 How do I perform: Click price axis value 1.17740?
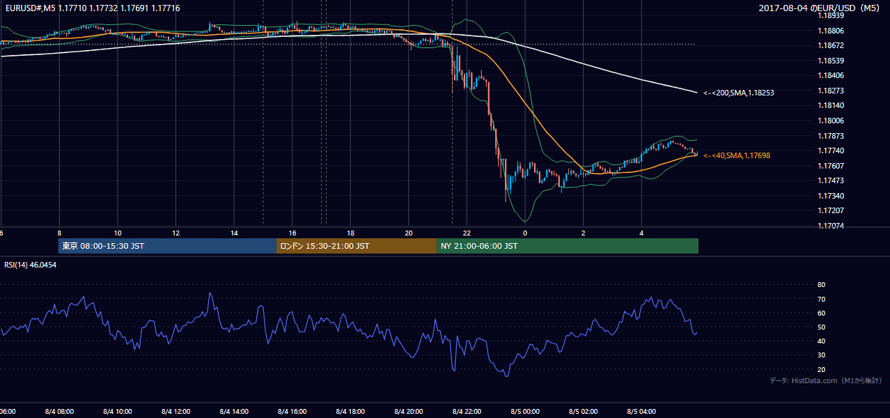coord(831,150)
